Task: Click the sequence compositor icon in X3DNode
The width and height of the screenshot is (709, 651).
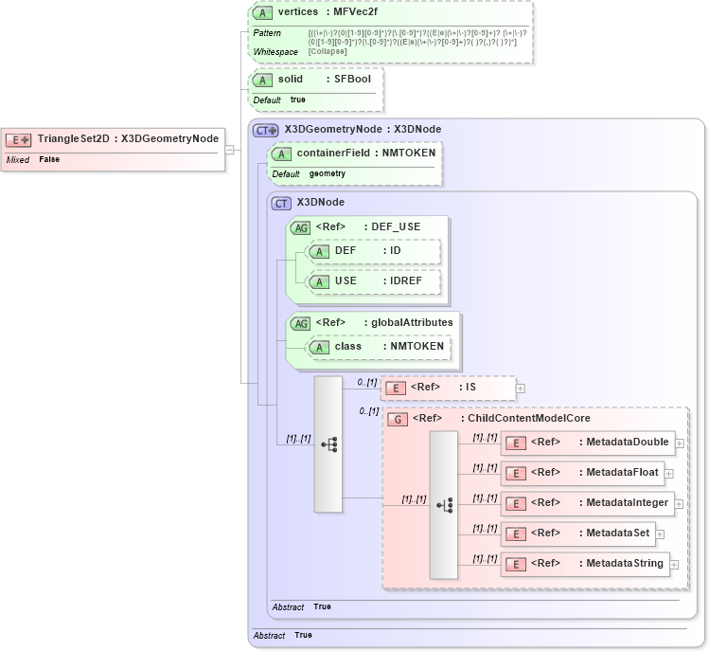Action: click(x=328, y=444)
